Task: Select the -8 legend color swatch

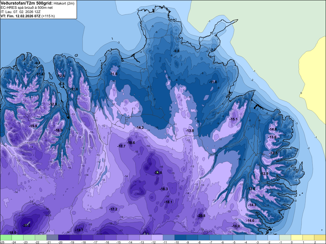Action: pos(204,237)
